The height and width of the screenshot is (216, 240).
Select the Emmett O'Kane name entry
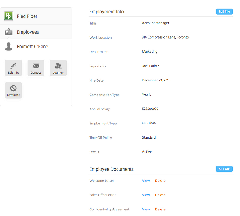click(x=32, y=47)
